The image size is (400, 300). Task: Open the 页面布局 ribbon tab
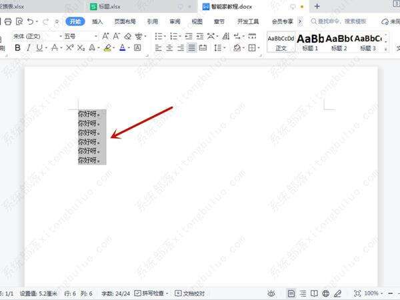[x=125, y=22]
